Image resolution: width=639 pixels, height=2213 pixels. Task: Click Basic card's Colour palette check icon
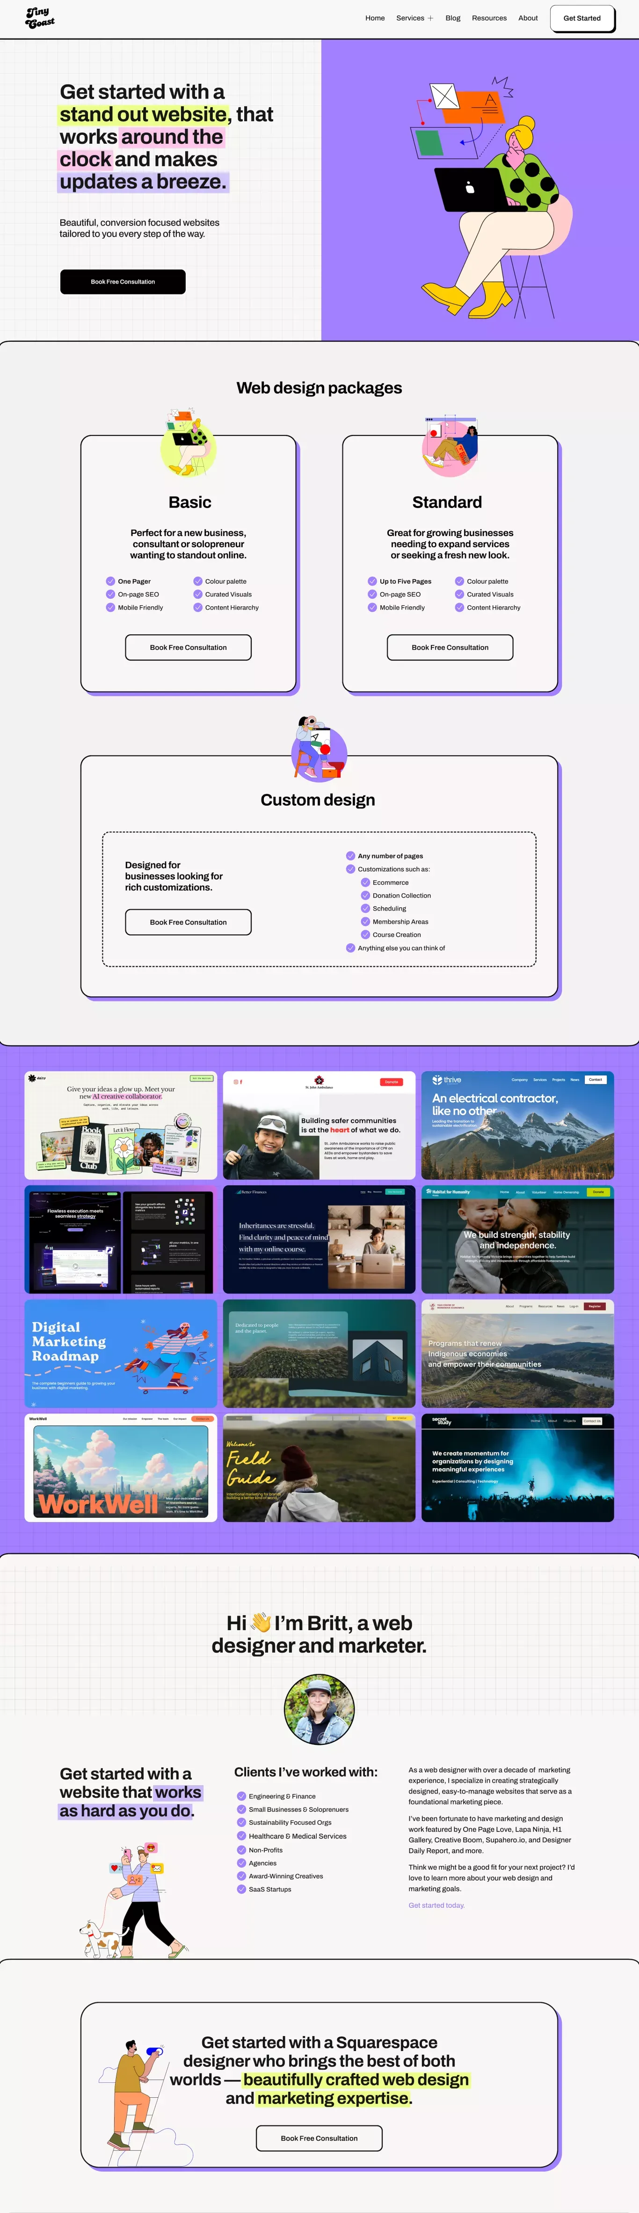click(x=197, y=581)
